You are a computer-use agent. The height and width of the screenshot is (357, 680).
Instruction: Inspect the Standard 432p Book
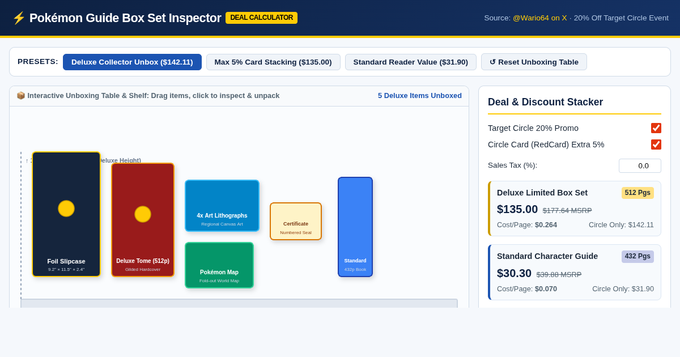pos(355,227)
